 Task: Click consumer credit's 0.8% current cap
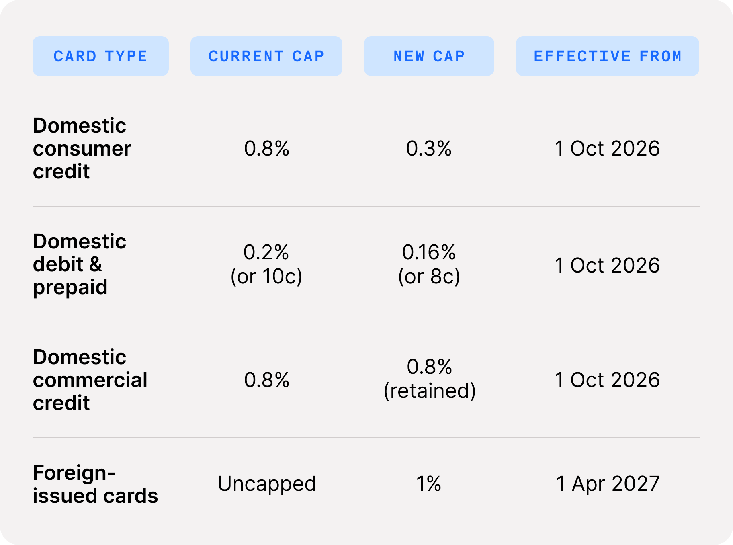point(267,148)
